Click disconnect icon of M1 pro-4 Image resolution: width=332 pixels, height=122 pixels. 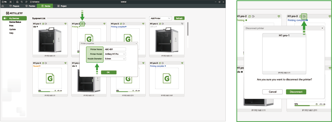point(163,24)
